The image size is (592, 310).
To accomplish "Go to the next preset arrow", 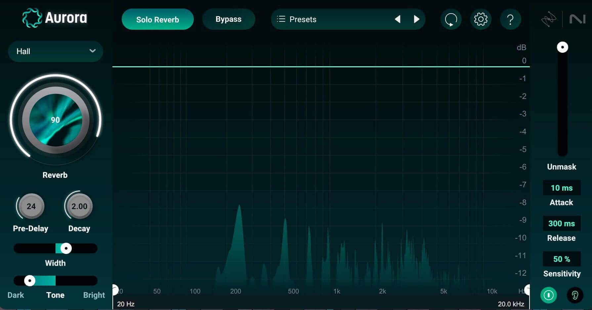I will click(x=416, y=19).
